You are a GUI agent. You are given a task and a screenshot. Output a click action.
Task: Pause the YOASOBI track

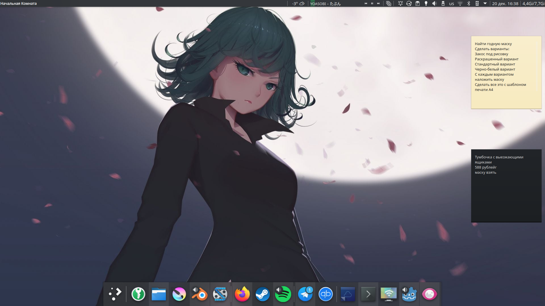coord(372,3)
